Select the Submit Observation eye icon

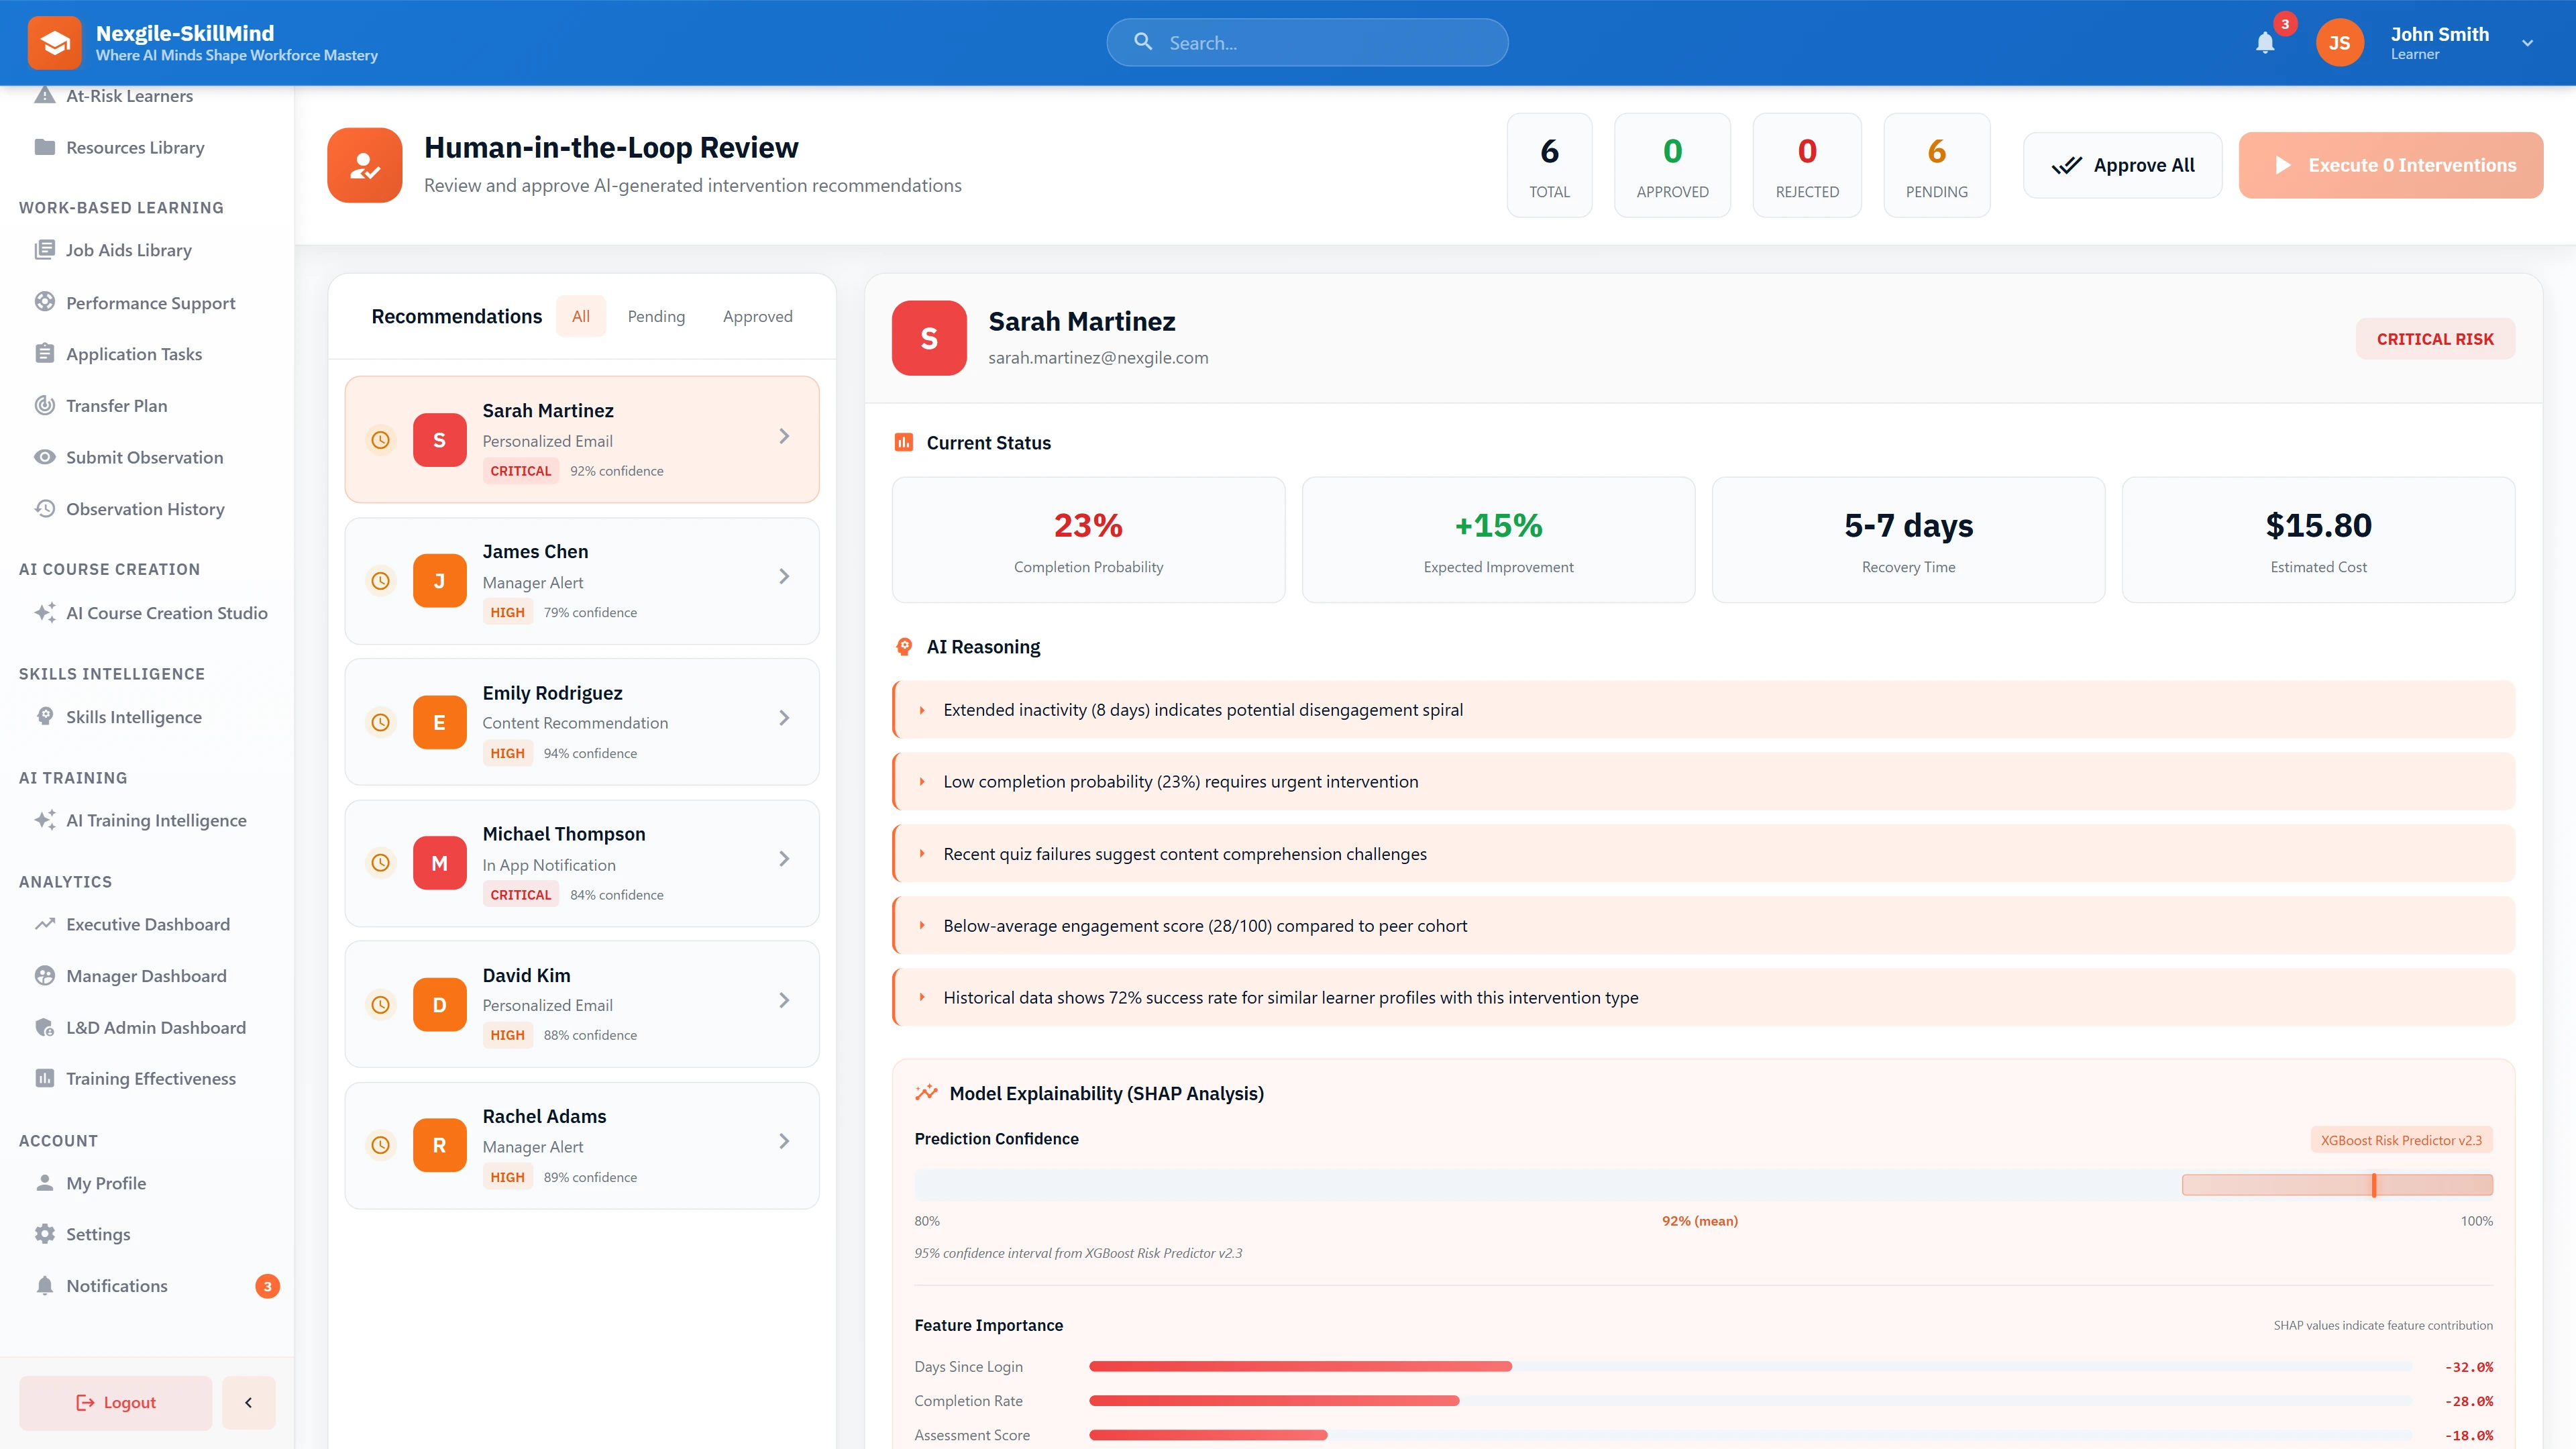point(45,457)
